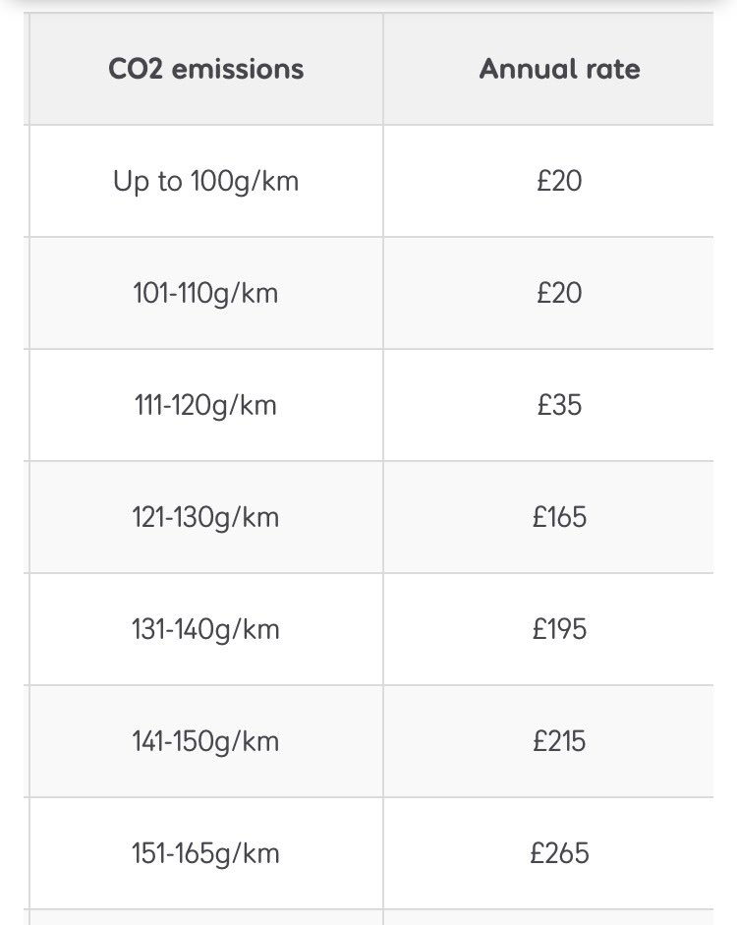The width and height of the screenshot is (737, 925).
Task: Select the 101-110g/km emissions cell
Action: click(205, 293)
